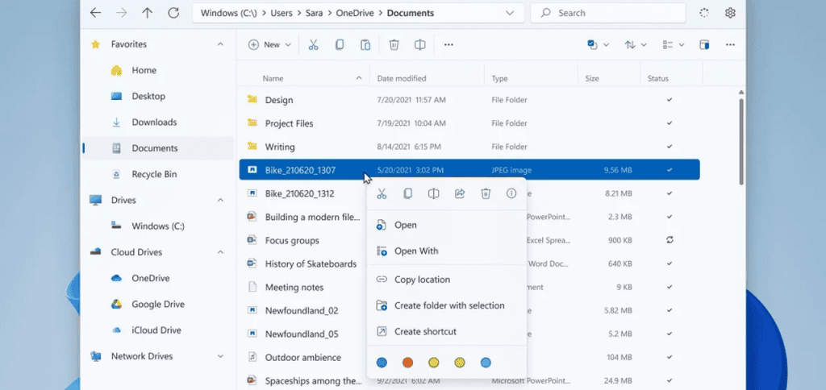Expand the Network Drives section
Image resolution: width=826 pixels, height=390 pixels.
[x=220, y=356]
